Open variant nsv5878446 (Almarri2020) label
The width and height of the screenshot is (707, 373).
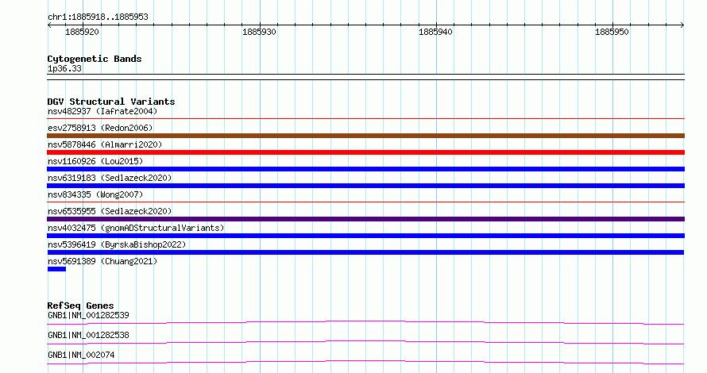105,144
